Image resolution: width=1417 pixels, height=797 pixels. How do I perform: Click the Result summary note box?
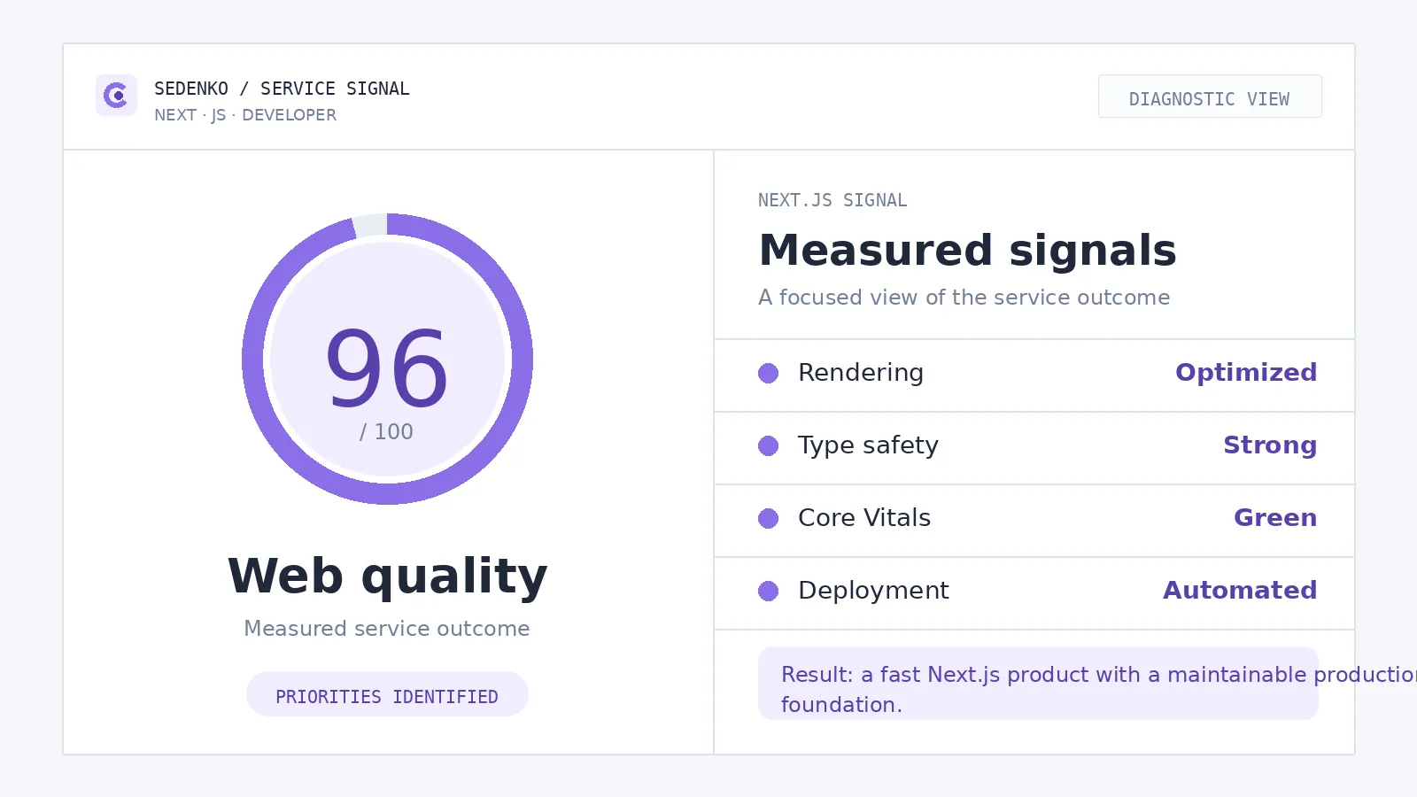pos(1038,683)
